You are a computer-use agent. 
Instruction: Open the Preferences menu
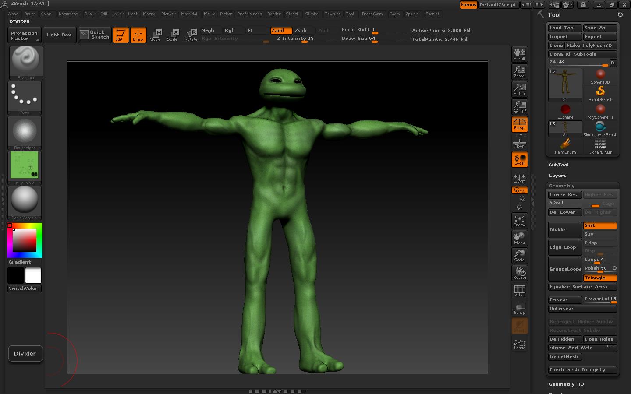(249, 14)
